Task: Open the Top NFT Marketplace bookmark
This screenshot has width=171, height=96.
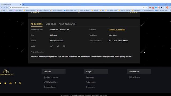Action: point(43,10)
